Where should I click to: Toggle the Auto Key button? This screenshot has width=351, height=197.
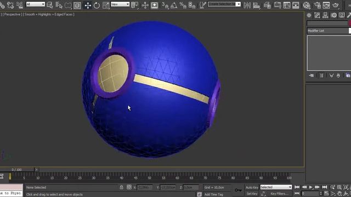[x=252, y=187]
